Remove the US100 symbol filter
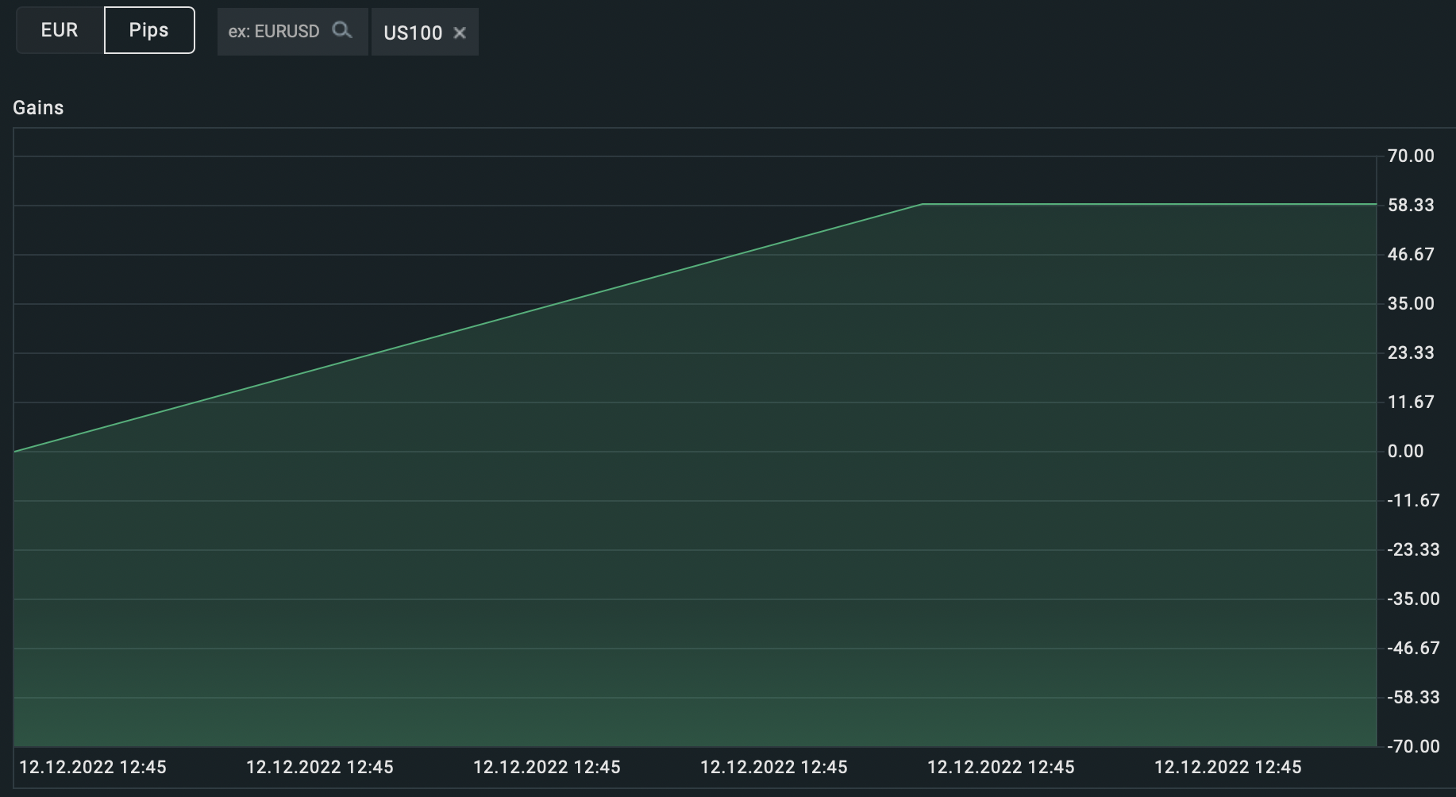Viewport: 1456px width, 797px height. point(460,33)
